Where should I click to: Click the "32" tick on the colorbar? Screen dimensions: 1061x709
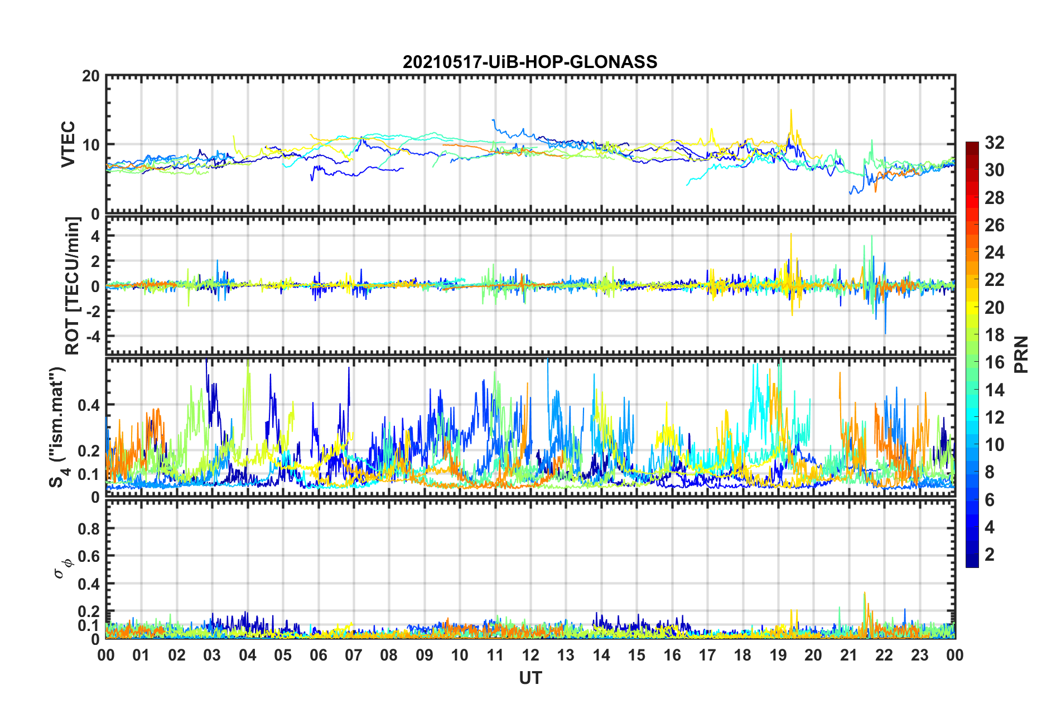[x=995, y=143]
